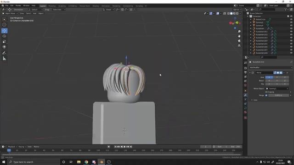Click the Blender logo menu icon

3,5
